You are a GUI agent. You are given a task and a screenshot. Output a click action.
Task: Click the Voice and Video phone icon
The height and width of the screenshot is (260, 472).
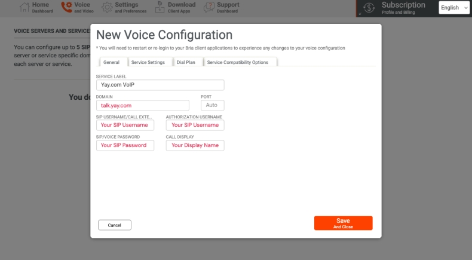(x=66, y=7)
